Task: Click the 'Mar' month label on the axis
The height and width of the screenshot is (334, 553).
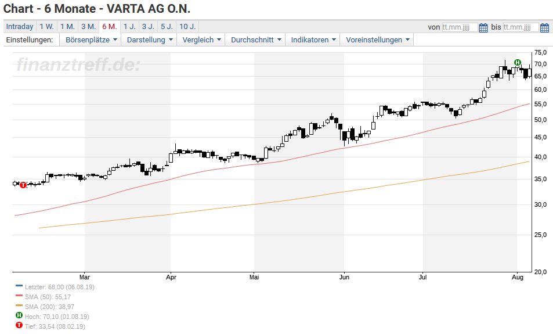Action: pos(85,278)
